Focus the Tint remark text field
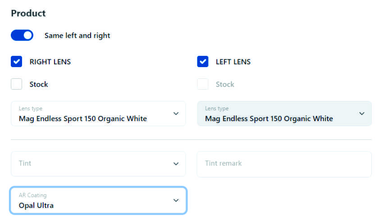 (284, 163)
